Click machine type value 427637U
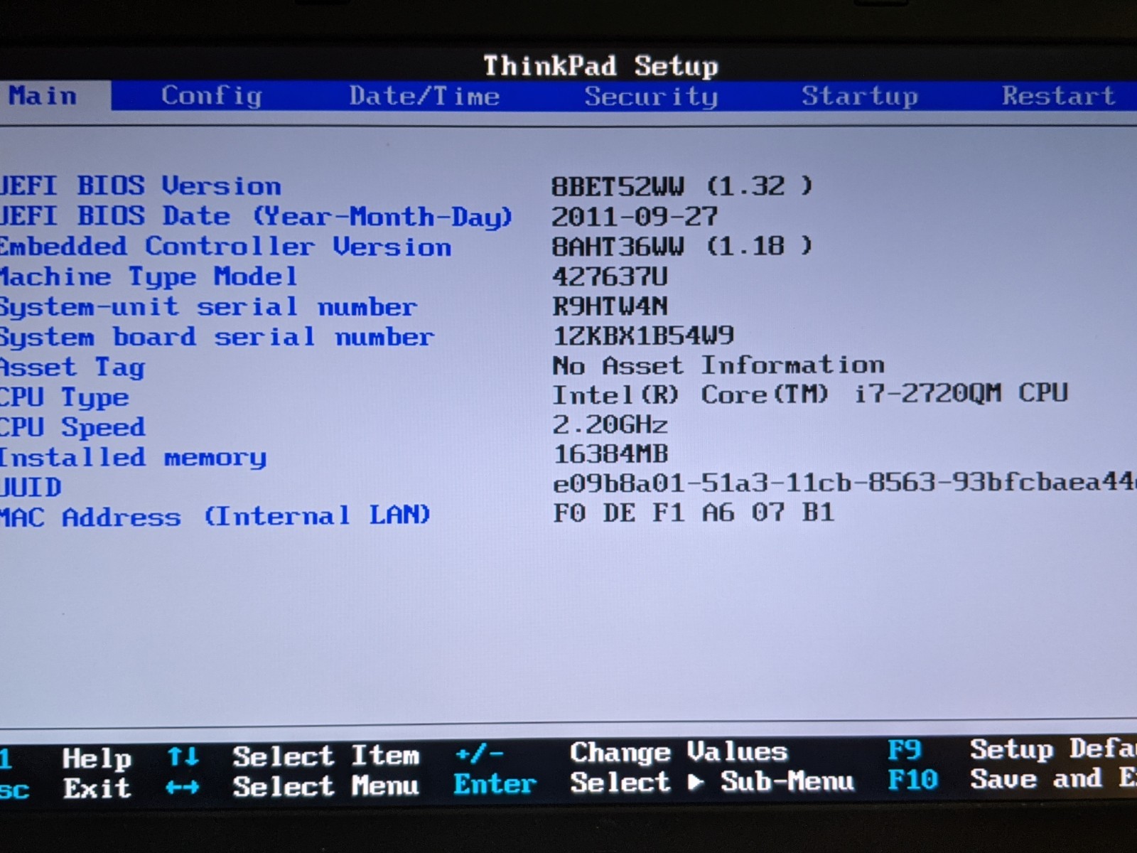The image size is (1137, 853). tap(610, 277)
